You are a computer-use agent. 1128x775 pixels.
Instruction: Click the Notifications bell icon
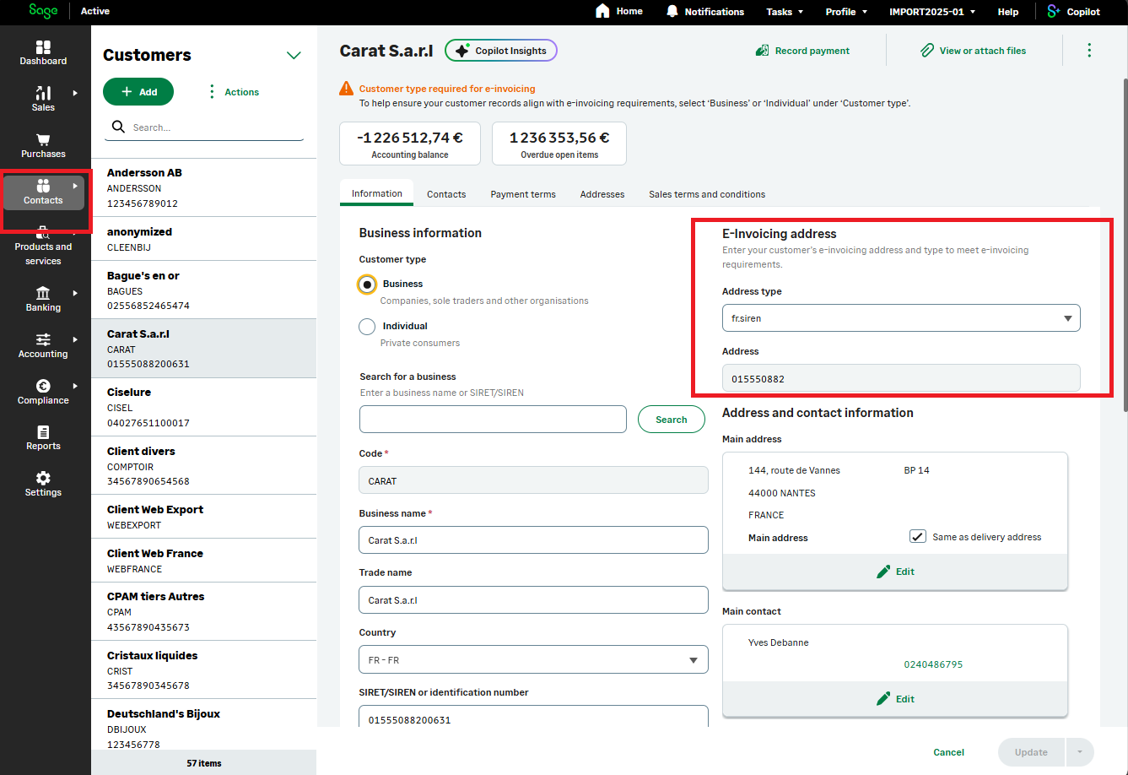672,11
